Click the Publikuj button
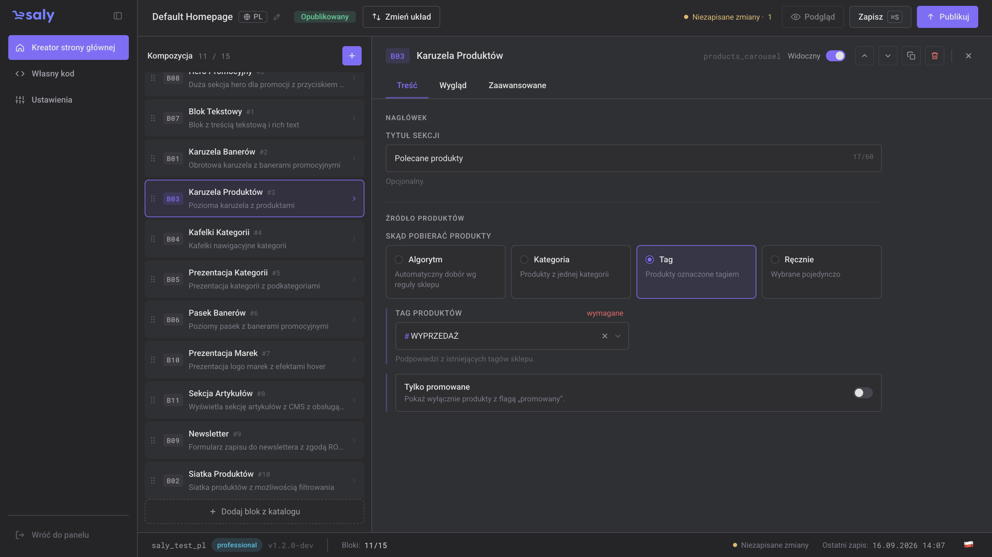Screen dimensions: 992x557 pos(947,17)
